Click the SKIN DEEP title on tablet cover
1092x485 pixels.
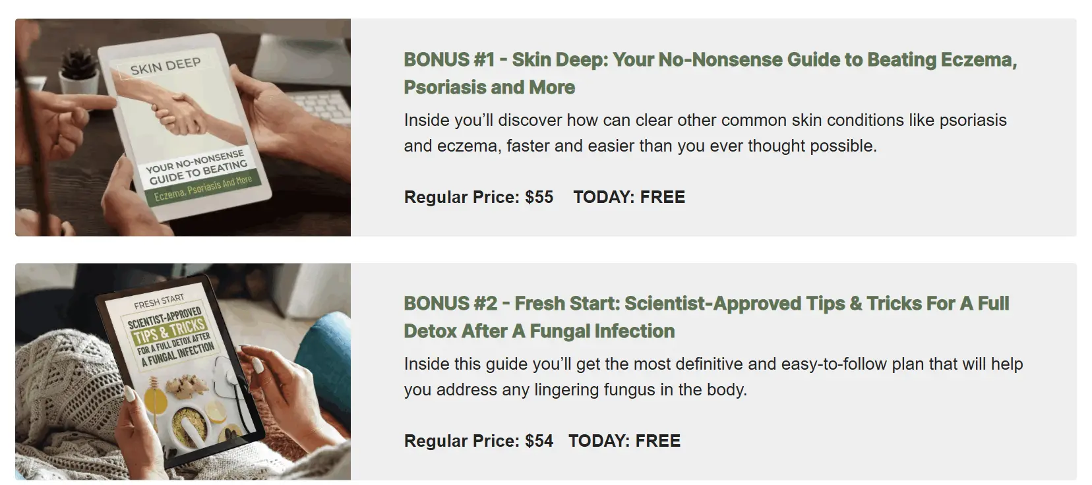click(165, 66)
